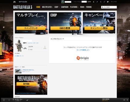This screenshot has height=102, width=130.
Task: Open the blue unlocks link below soldier
Action: point(19,56)
